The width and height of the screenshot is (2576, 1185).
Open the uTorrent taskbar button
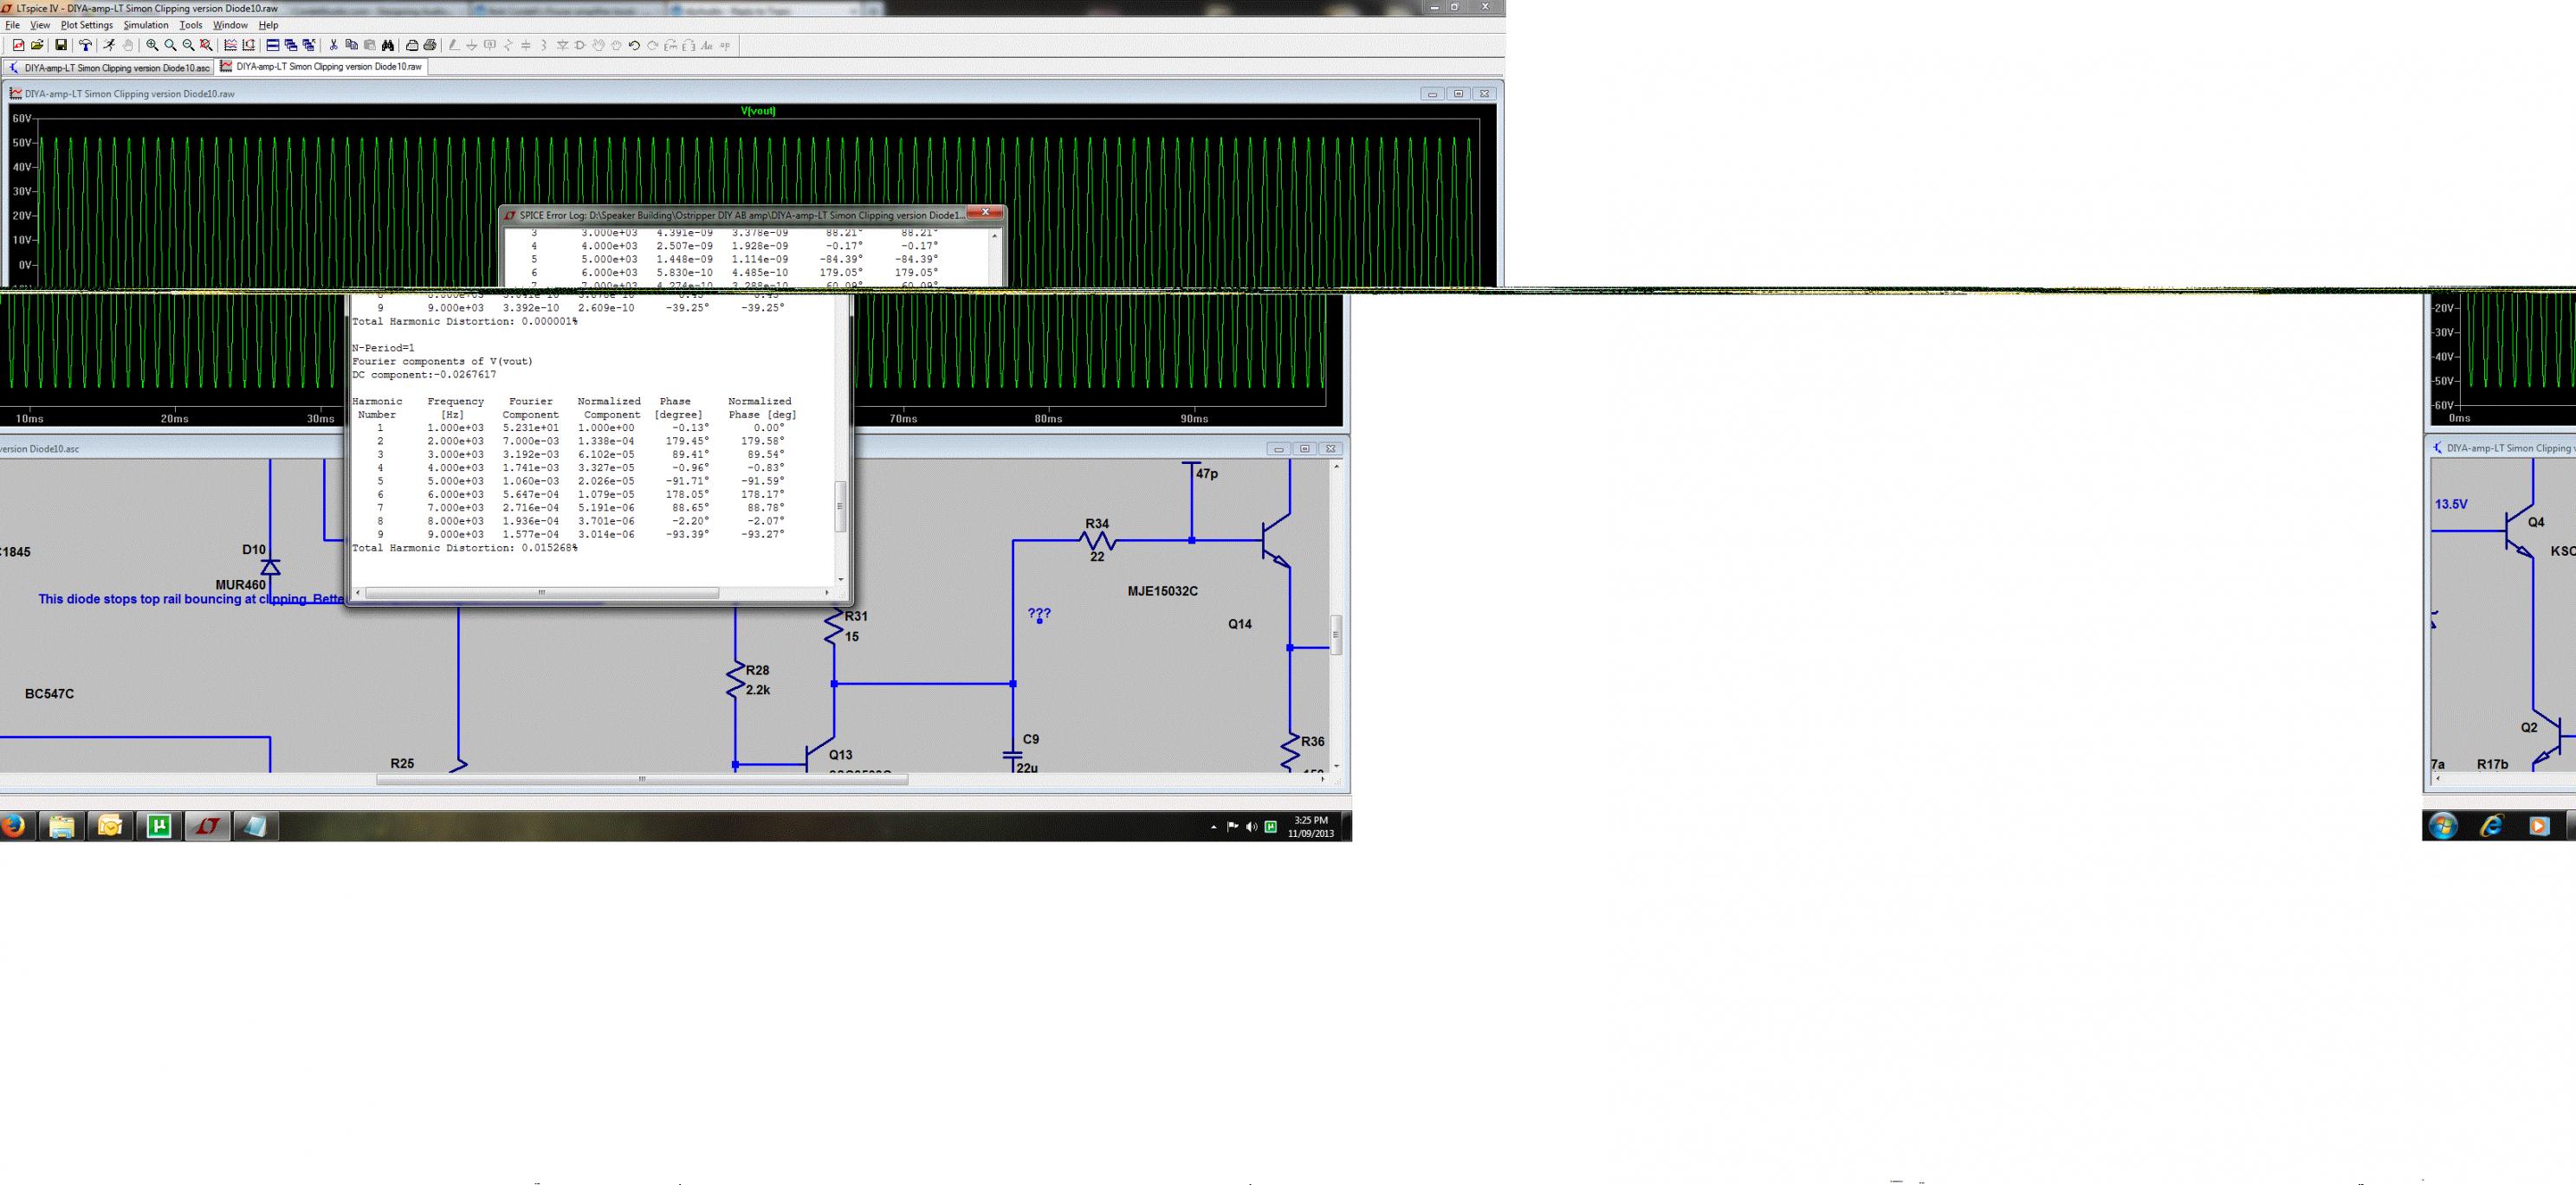(159, 827)
